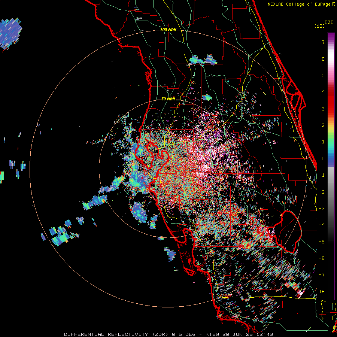Image resolution: width=337 pixels, height=337 pixels.
Task: Click the "-6" tick label on color scale
Action: pyautogui.click(x=322, y=258)
